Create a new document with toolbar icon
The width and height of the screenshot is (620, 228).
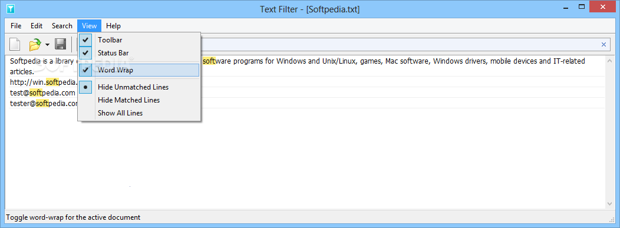[15, 44]
